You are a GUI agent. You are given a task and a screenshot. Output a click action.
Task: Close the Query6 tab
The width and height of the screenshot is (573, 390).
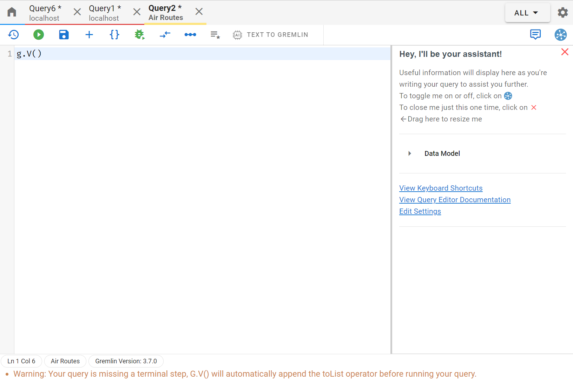77,12
